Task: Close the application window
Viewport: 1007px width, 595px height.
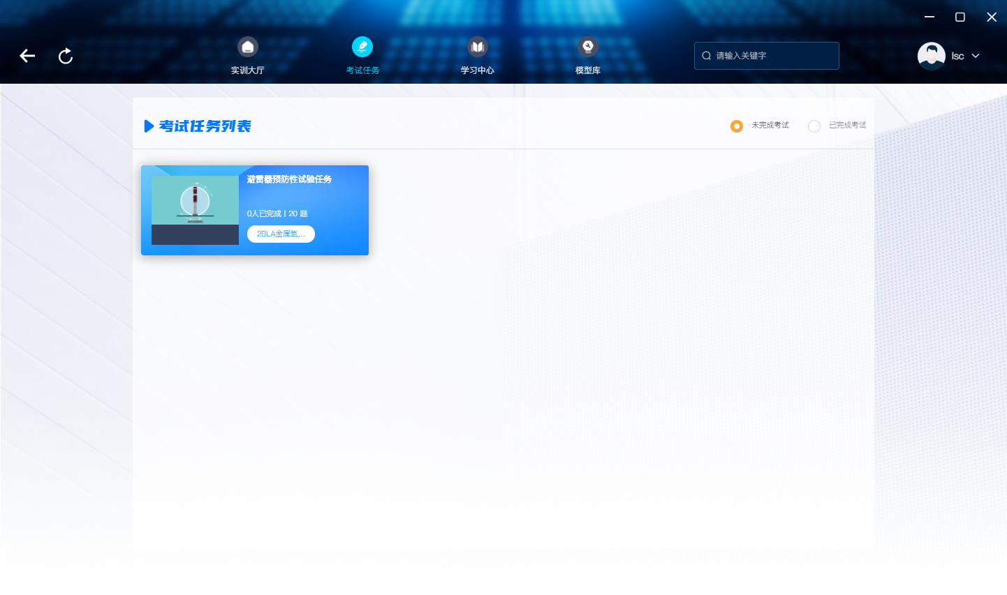Action: click(992, 17)
